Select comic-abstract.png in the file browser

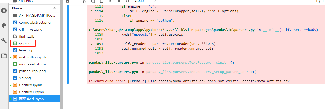point(34,22)
